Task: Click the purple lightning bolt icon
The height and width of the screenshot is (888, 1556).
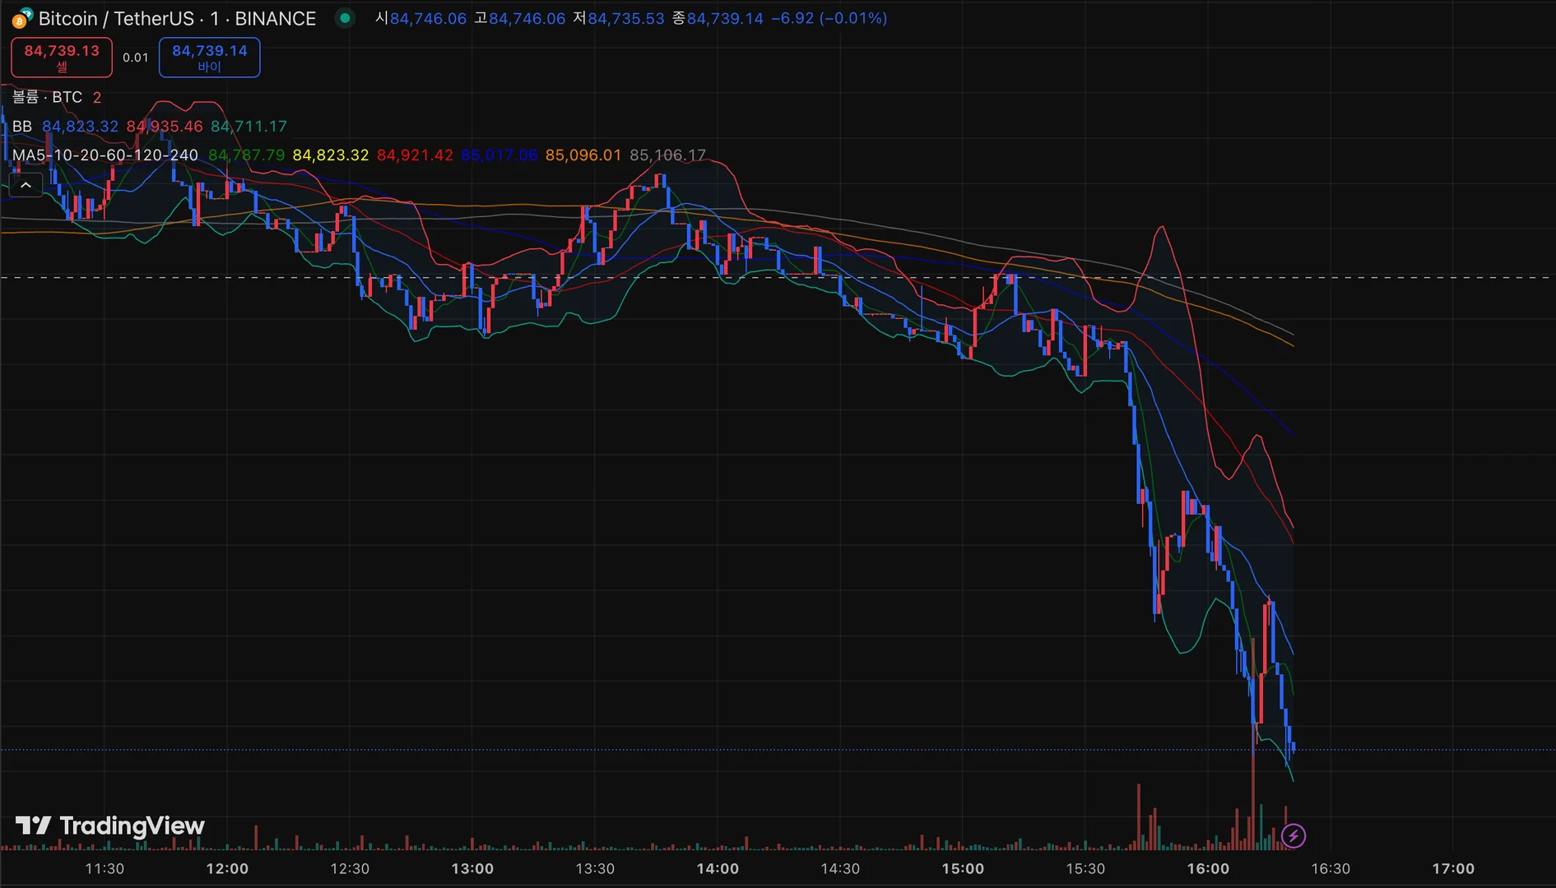Action: (x=1294, y=836)
